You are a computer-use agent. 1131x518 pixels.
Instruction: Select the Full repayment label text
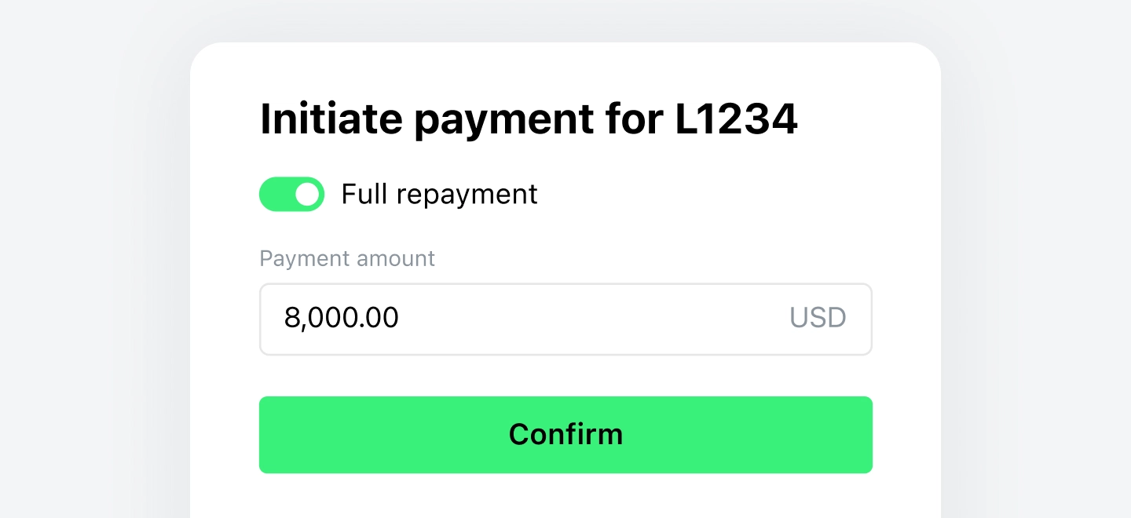pyautogui.click(x=438, y=194)
